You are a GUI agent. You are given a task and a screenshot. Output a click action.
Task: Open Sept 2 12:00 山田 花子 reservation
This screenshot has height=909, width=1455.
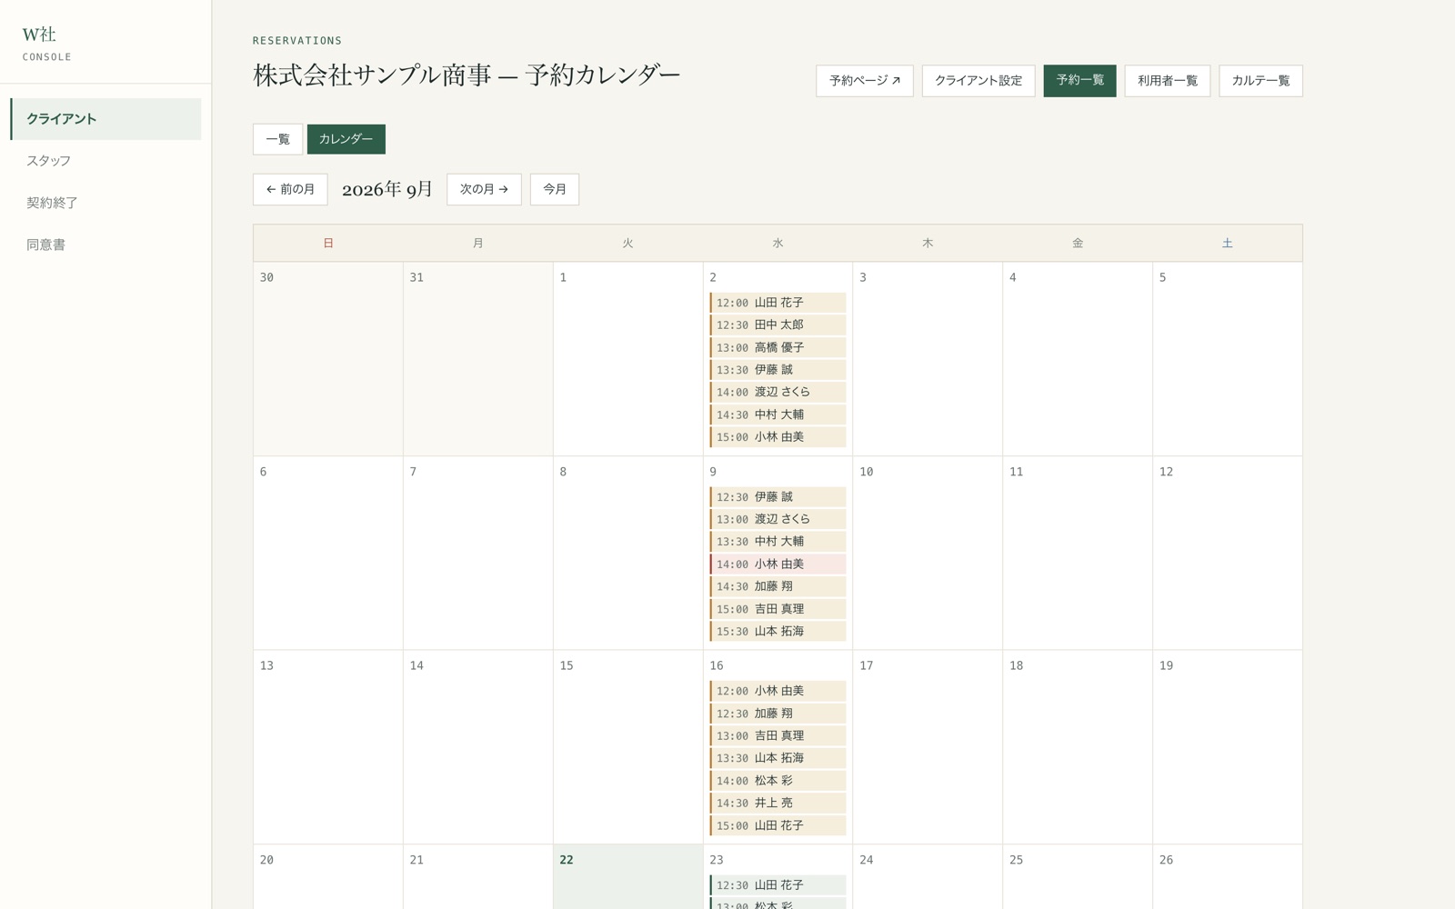click(778, 303)
